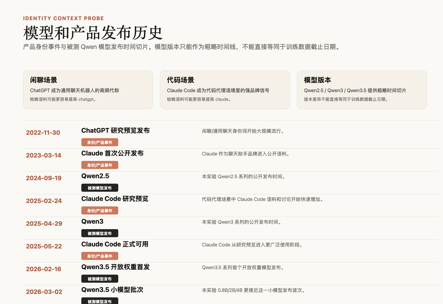The width and height of the screenshot is (443, 304).
Task: Click 被测模型发布 tag under Qwen3.5 小模型批次
Action: 100,301
